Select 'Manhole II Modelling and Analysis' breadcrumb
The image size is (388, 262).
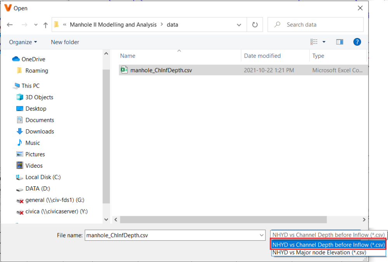coord(113,25)
